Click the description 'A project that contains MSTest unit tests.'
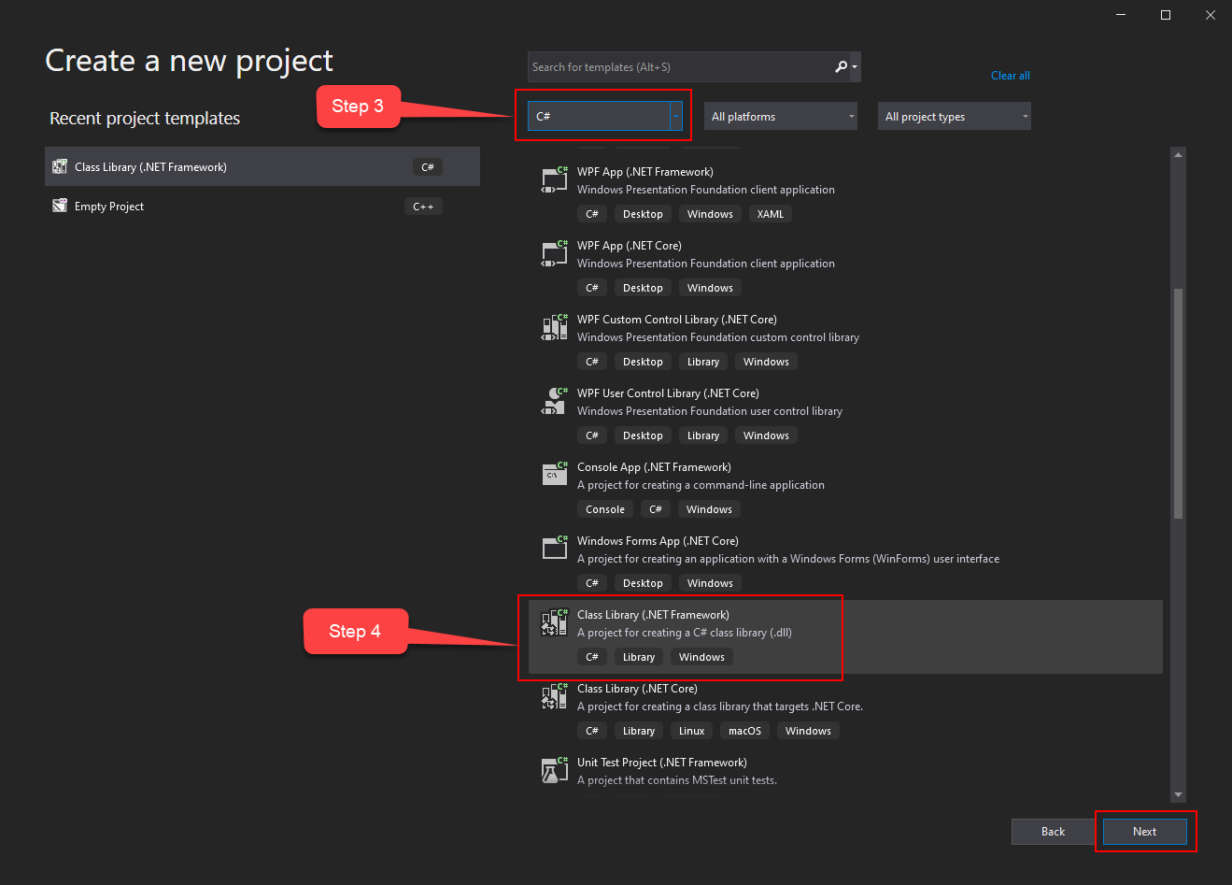 677,780
